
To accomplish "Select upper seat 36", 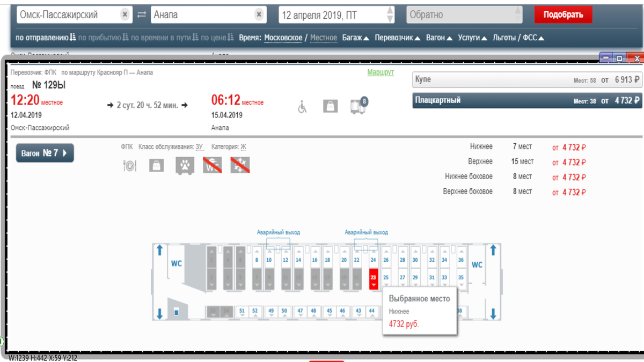I will (x=461, y=257).
